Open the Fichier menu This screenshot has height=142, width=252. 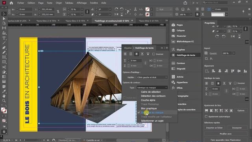pyautogui.click(x=20, y=3)
